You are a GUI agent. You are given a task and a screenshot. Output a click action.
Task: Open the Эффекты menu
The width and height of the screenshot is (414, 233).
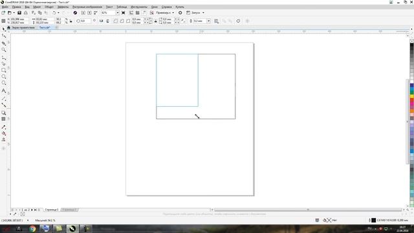tap(63, 7)
